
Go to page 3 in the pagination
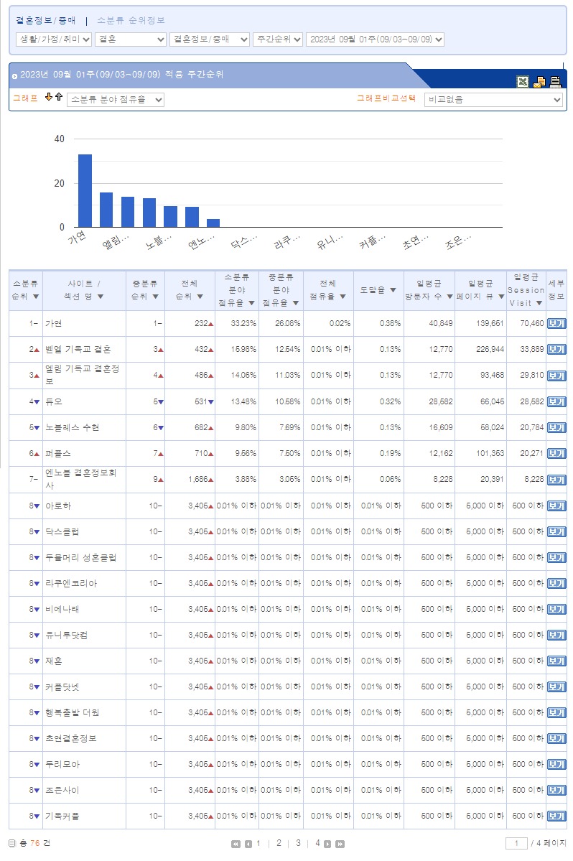click(x=298, y=843)
